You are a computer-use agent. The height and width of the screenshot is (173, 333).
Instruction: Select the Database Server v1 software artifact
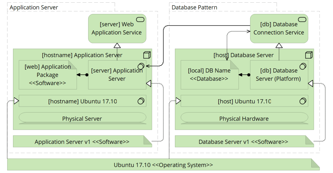243,142
